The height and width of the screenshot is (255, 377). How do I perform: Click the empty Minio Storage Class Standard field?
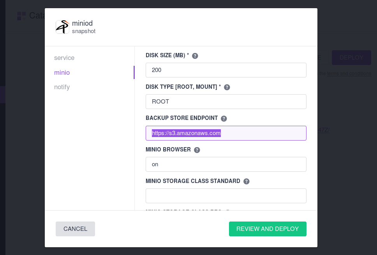pyautogui.click(x=226, y=196)
